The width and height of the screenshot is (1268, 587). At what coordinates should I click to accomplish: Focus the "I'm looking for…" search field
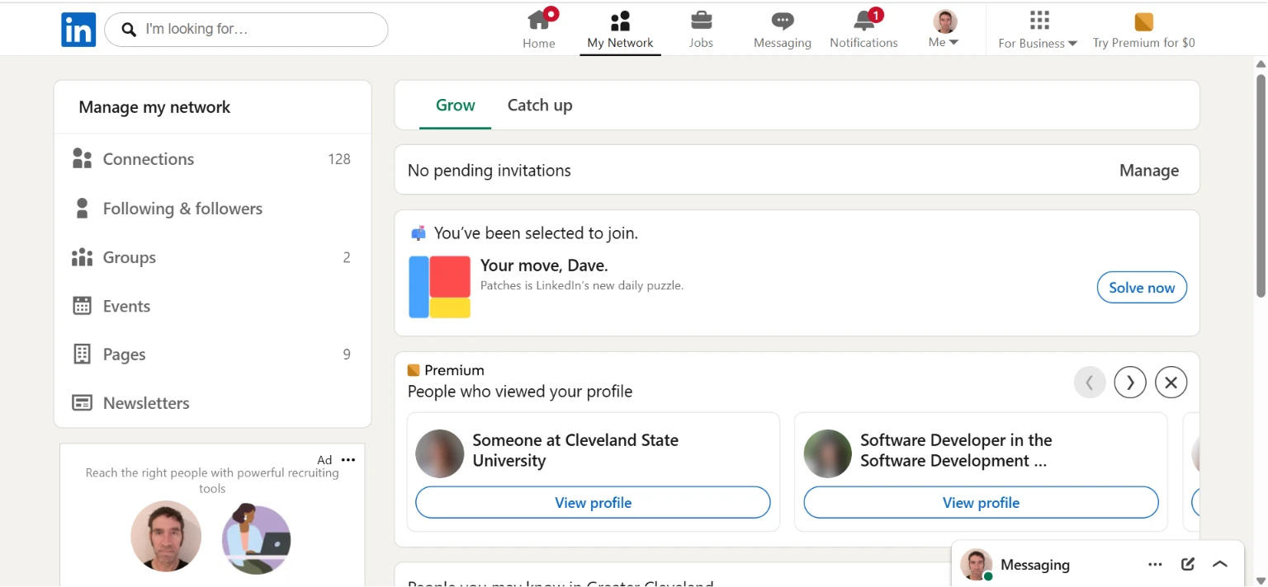(x=246, y=30)
